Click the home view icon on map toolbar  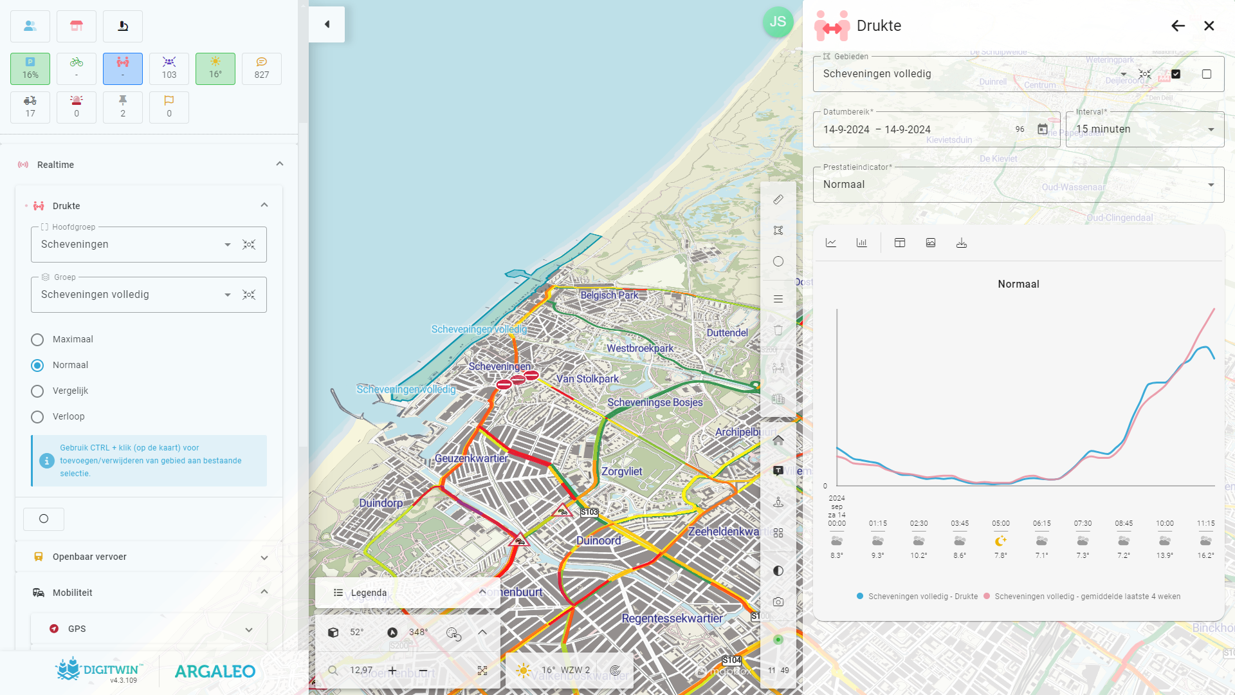point(778,440)
